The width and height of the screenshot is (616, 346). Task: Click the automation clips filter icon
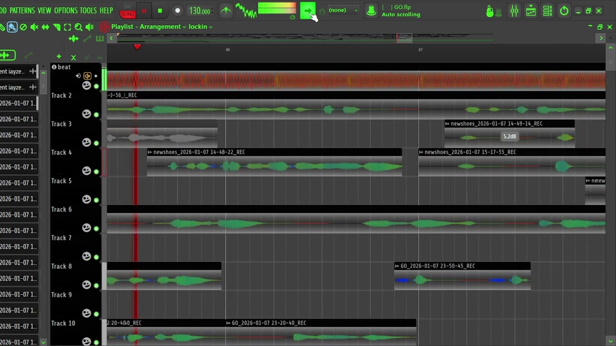tap(87, 38)
